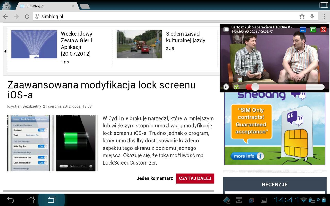
Task: Open the Jeden komentarz link
Action: (x=155, y=178)
